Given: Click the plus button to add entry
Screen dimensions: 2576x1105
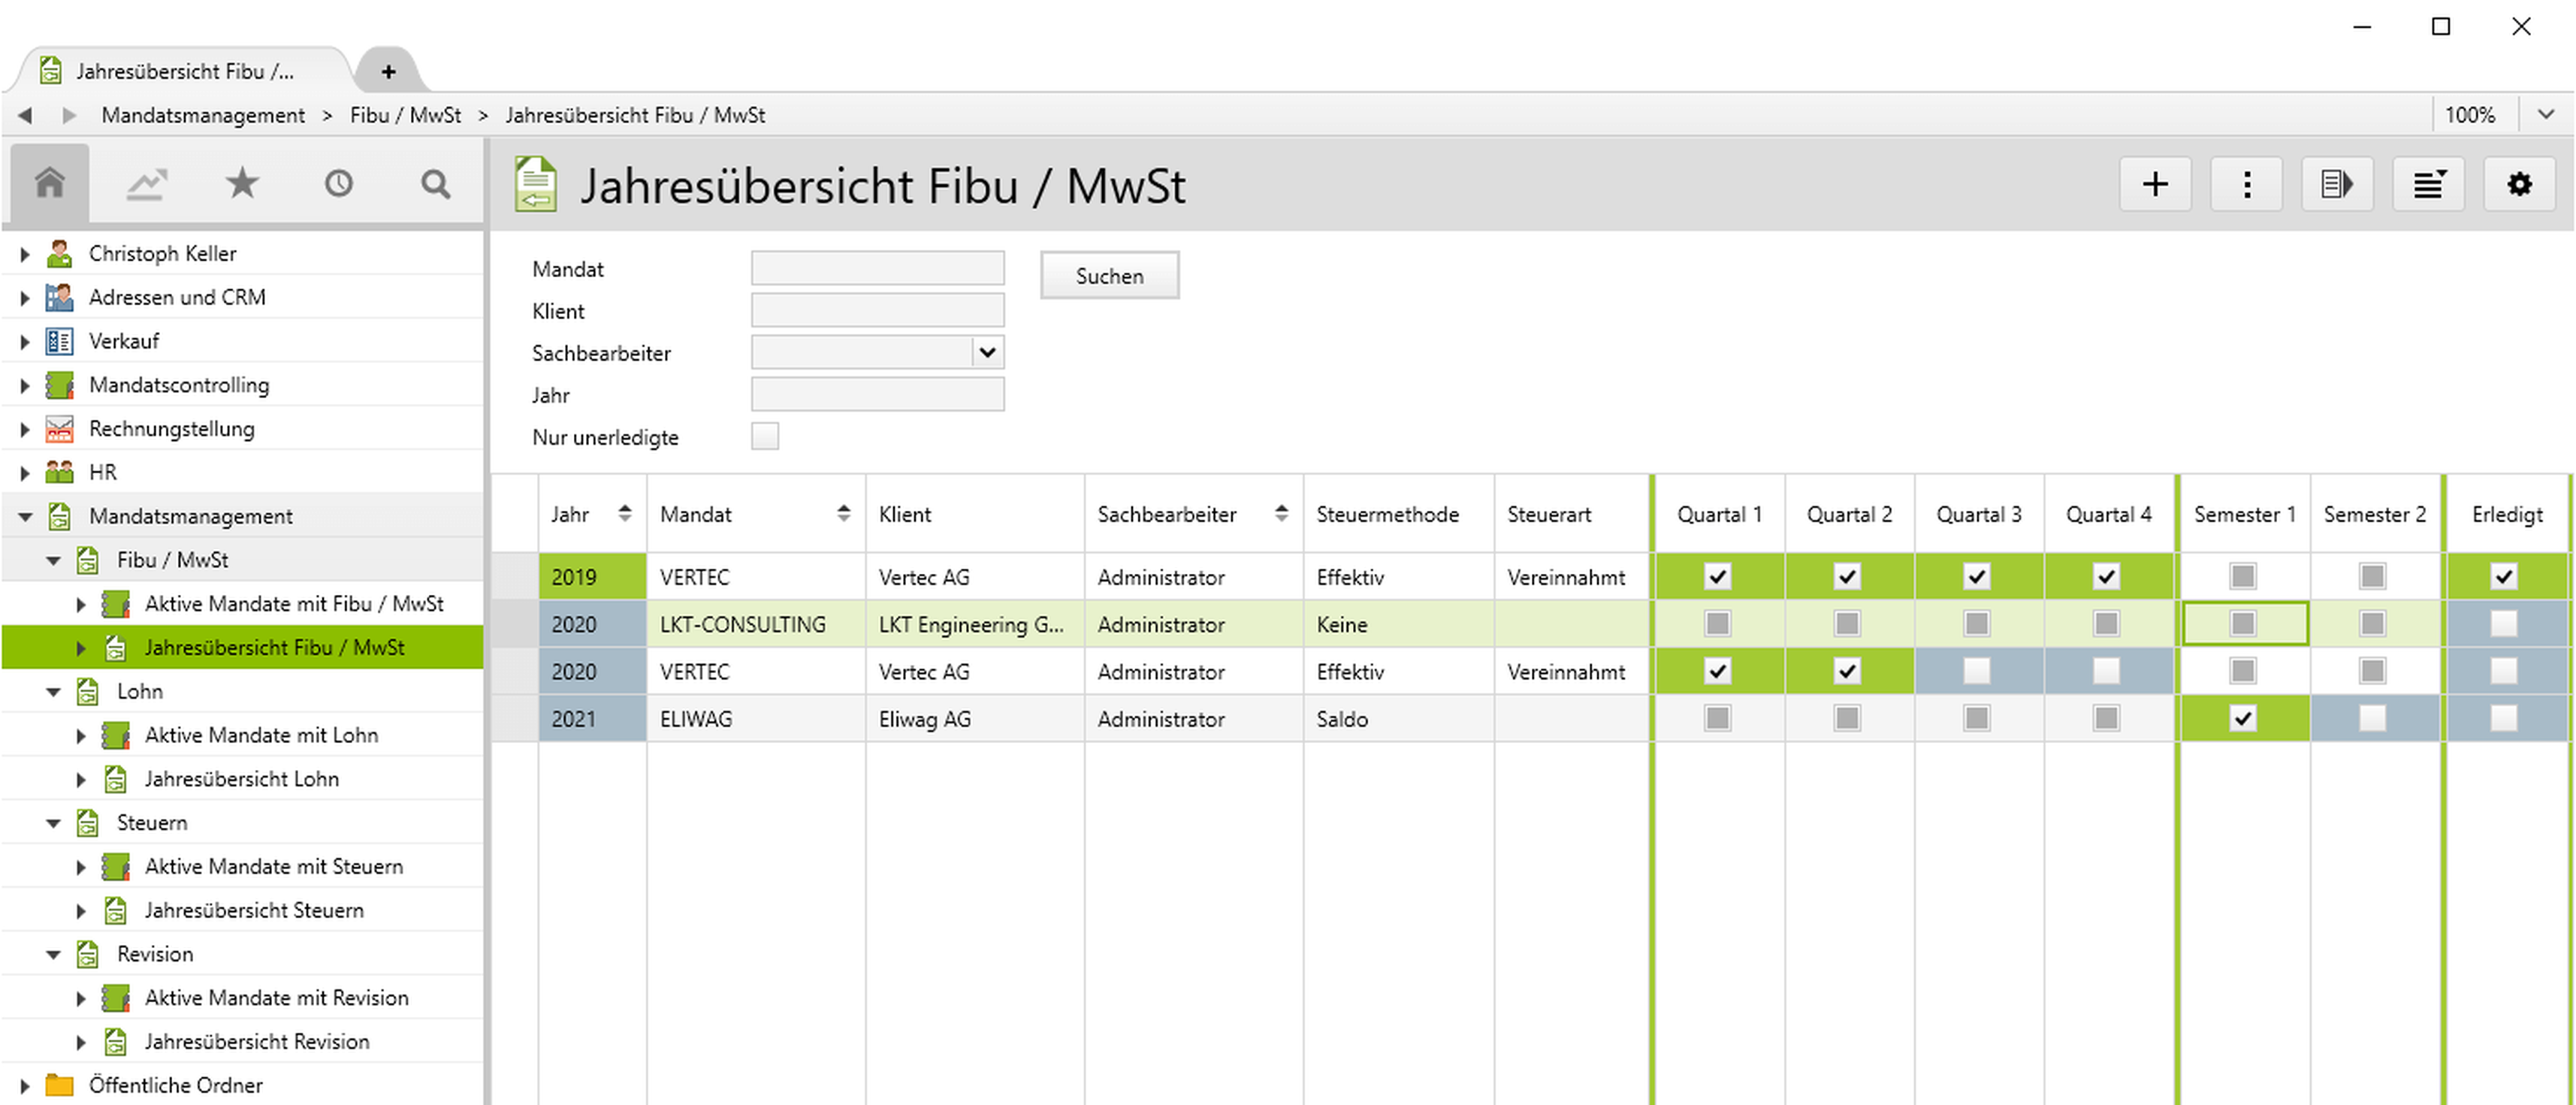Looking at the screenshot, I should click(2155, 184).
